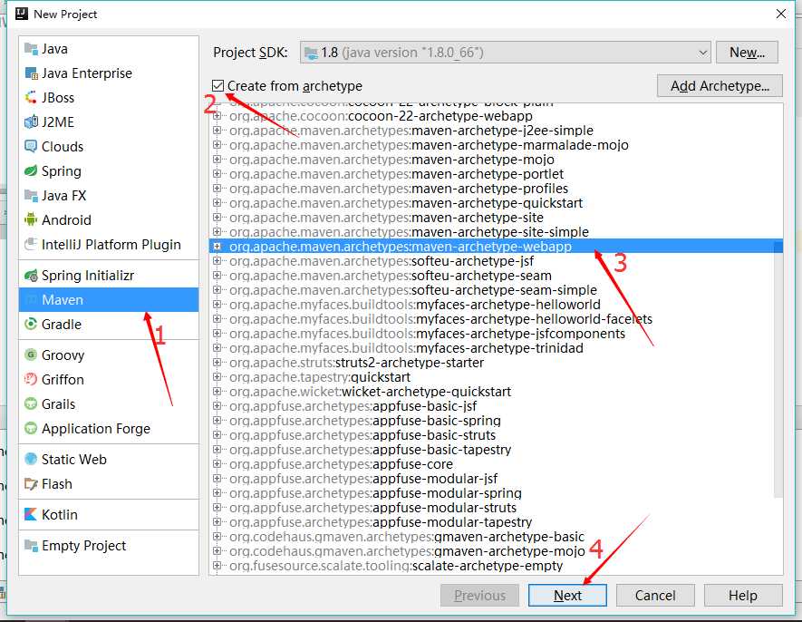The width and height of the screenshot is (802, 622).
Task: Expand the struts2-archetype-starter node
Action: point(217,363)
